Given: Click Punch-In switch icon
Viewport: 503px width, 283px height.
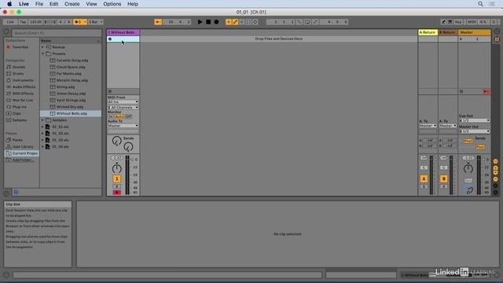Looking at the screenshot, I should [299, 22].
